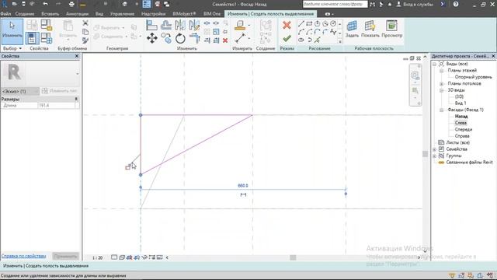Close the Свойства properties panel
Image resolution: width=497 pixels, height=280 pixels.
pos(77,56)
